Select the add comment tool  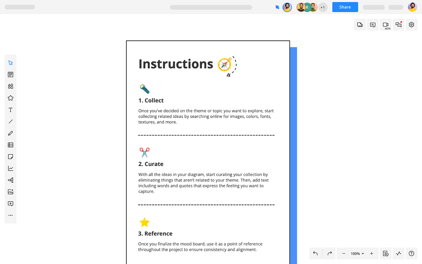click(x=11, y=204)
